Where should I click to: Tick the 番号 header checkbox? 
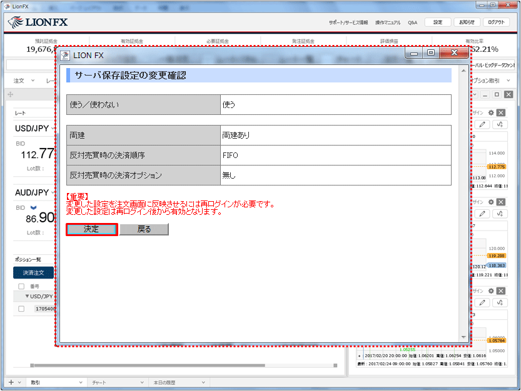pyautogui.click(x=21, y=286)
